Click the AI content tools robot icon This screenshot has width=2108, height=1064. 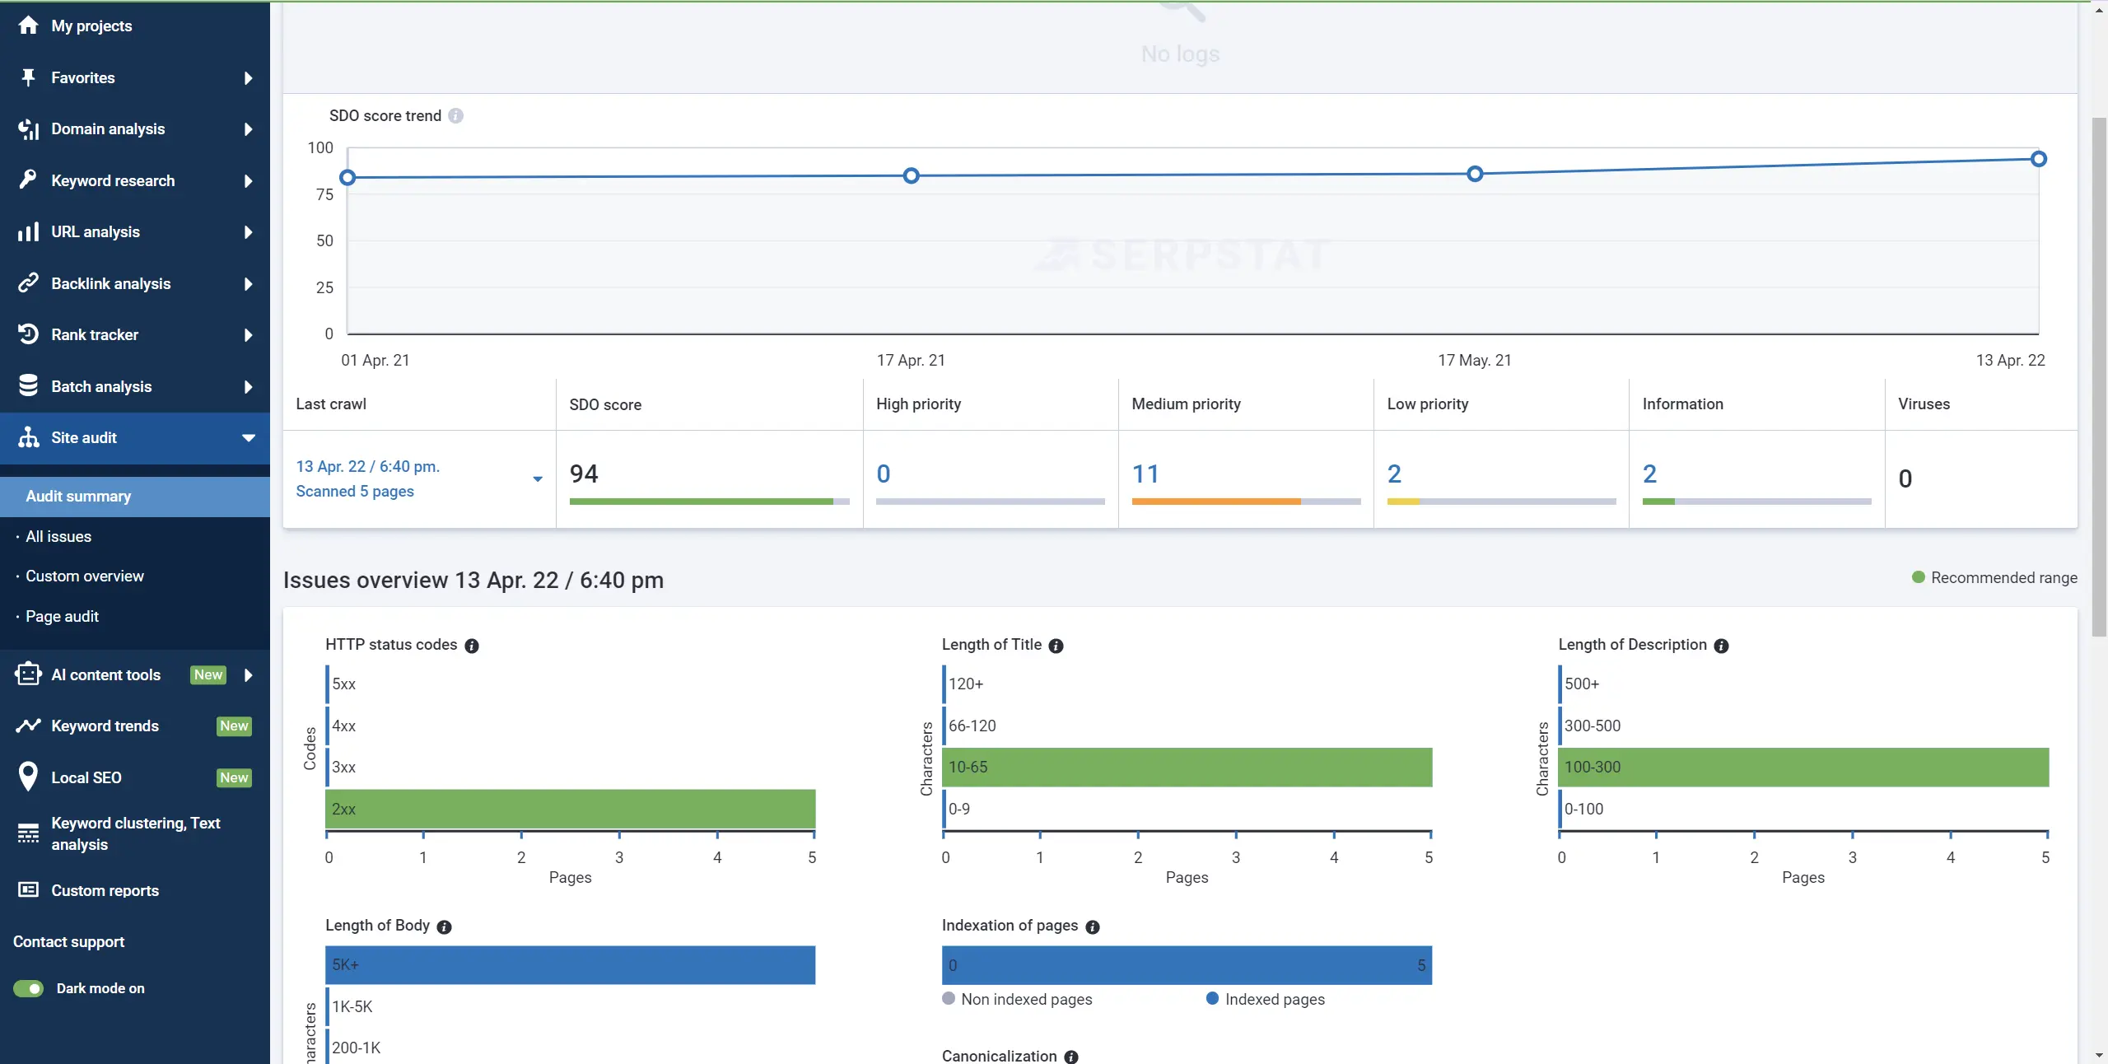pos(28,674)
